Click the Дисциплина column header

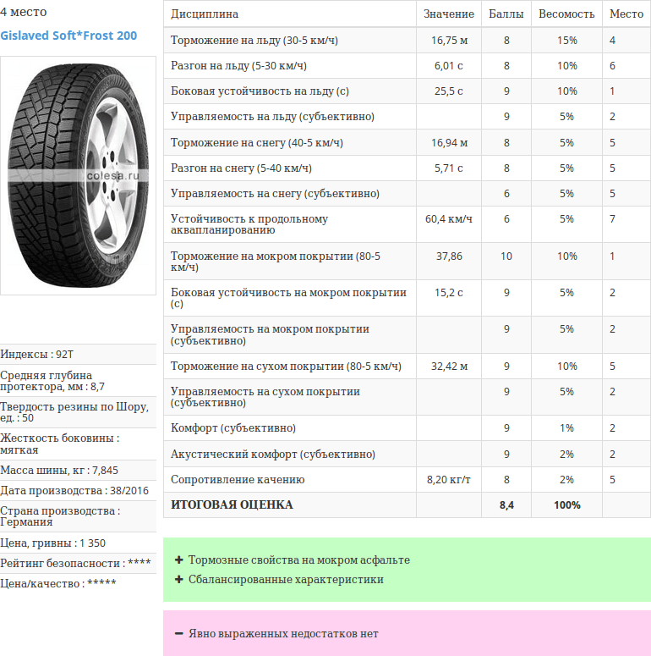[x=205, y=14]
